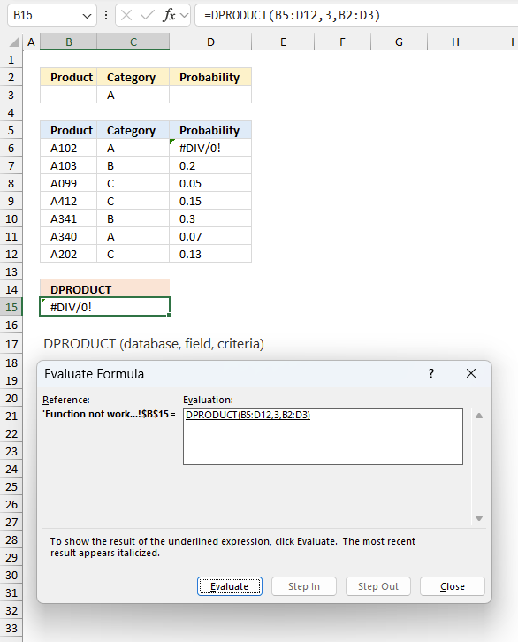Viewport: 518px width, 642px height.
Task: Click the Product header in row 5
Action: (69, 130)
